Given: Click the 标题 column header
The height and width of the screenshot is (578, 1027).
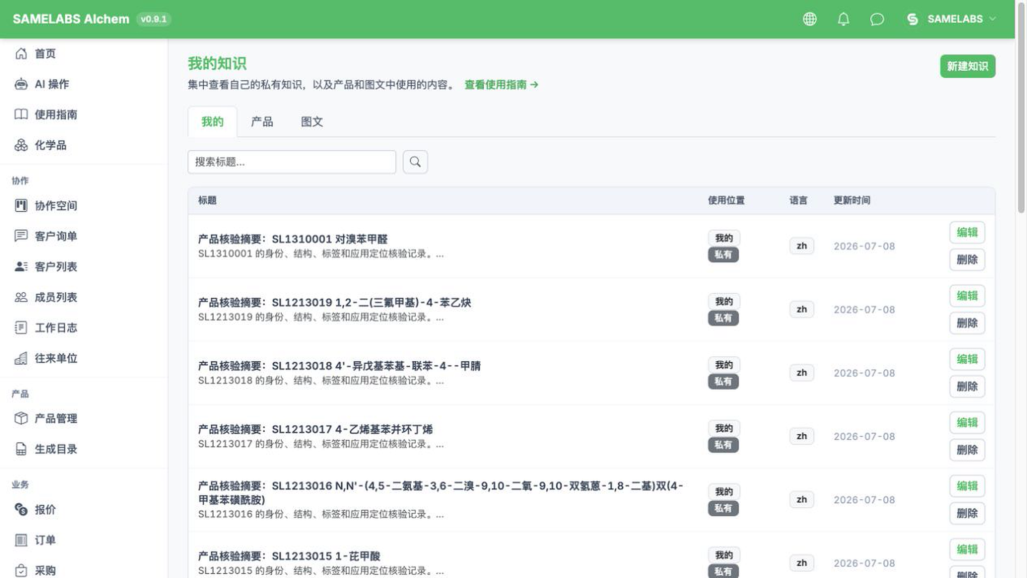Looking at the screenshot, I should coord(207,200).
